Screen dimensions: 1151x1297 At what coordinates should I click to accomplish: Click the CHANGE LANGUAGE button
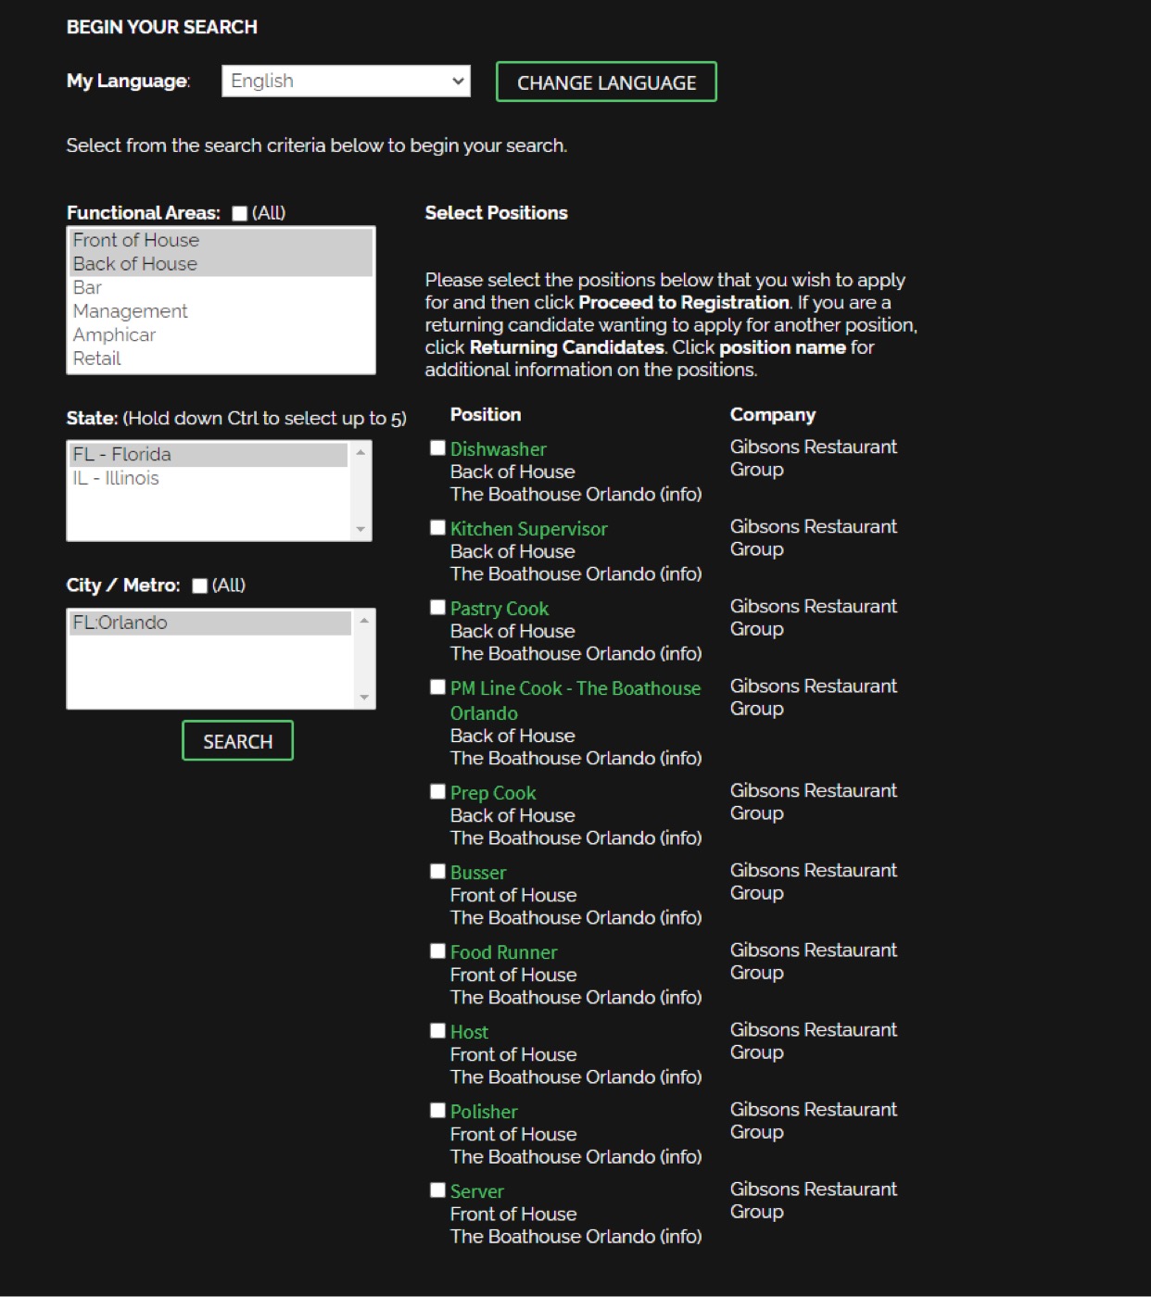[606, 82]
